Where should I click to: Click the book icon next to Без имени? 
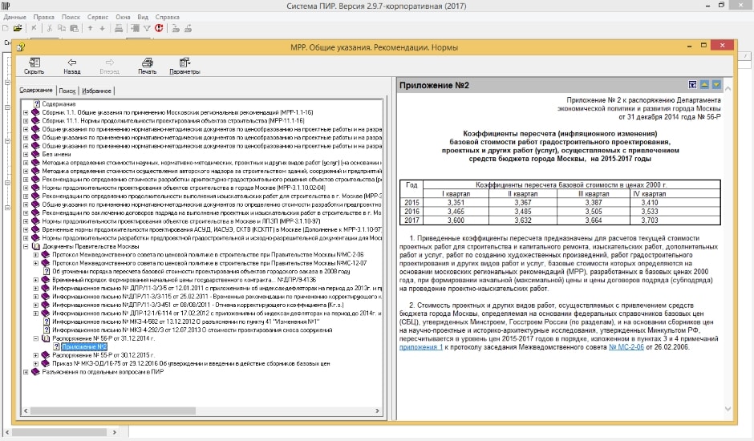point(35,155)
